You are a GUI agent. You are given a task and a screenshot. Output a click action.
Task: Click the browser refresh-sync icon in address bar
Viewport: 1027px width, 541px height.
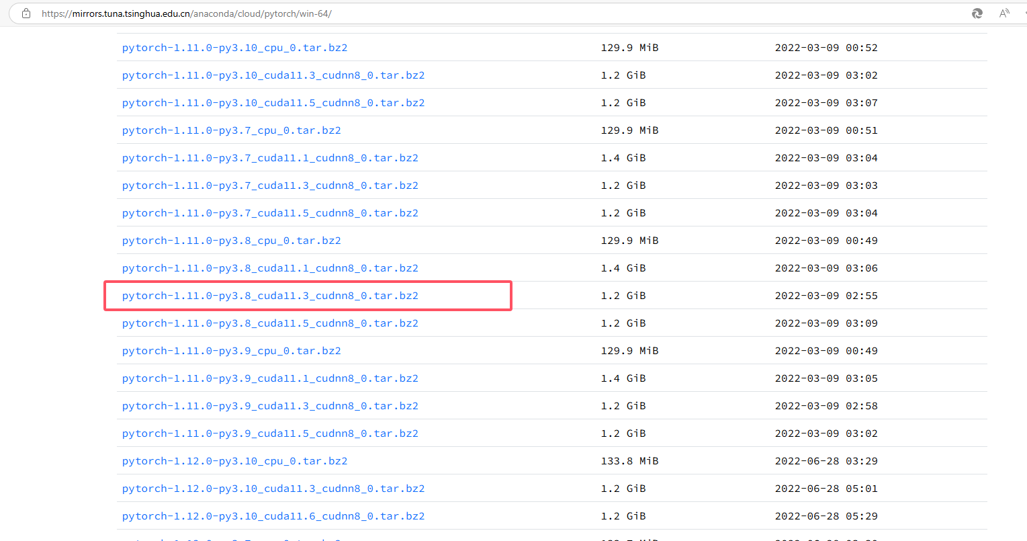(977, 13)
